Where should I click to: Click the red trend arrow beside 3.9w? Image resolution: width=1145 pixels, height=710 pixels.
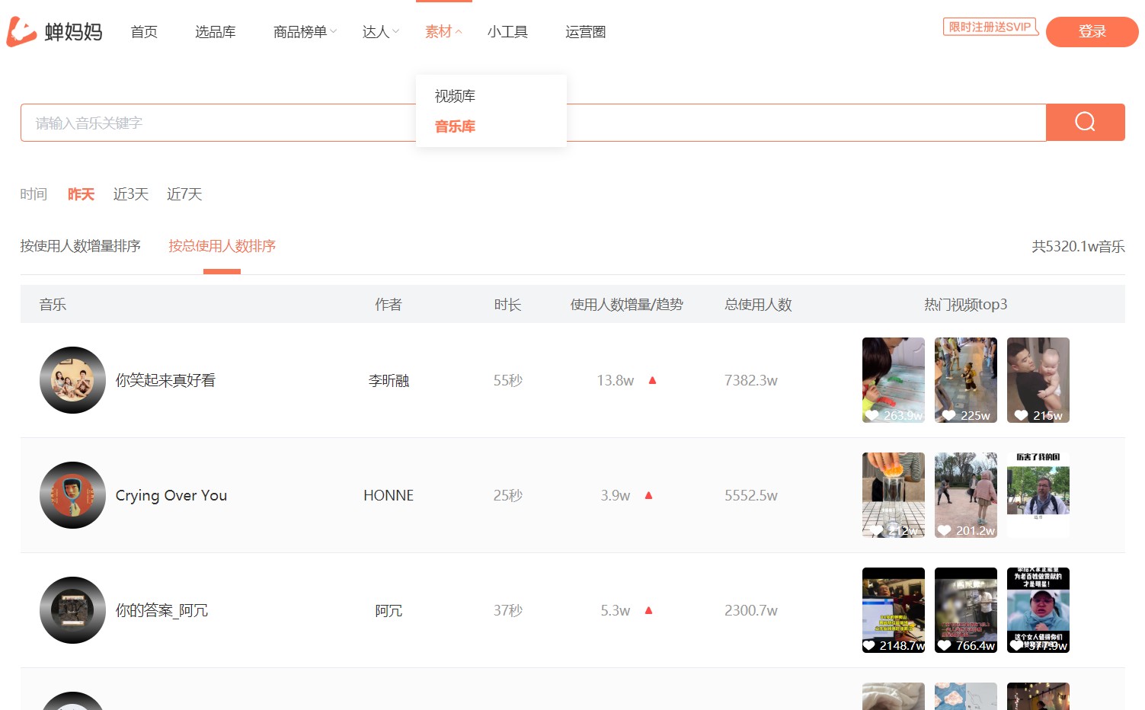(x=648, y=495)
